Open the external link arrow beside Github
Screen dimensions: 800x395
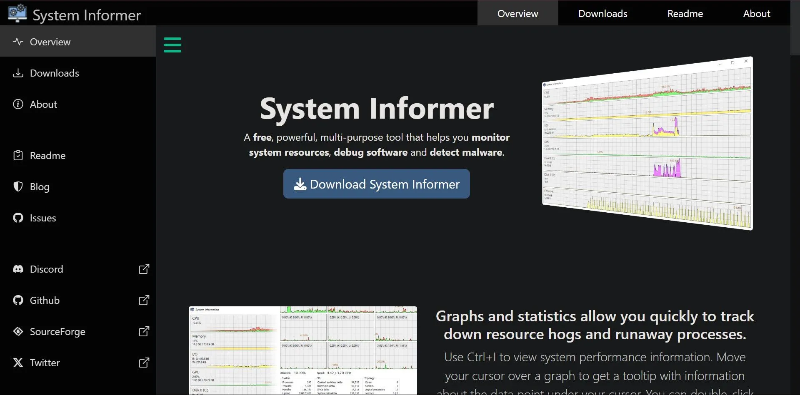click(x=144, y=300)
